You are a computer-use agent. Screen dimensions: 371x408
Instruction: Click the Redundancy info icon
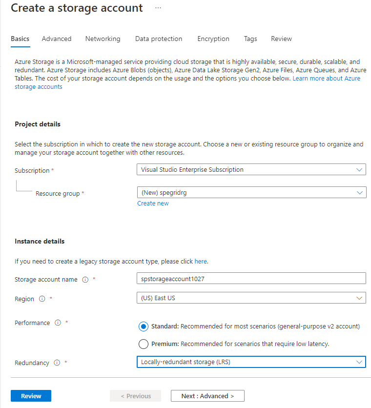point(57,363)
